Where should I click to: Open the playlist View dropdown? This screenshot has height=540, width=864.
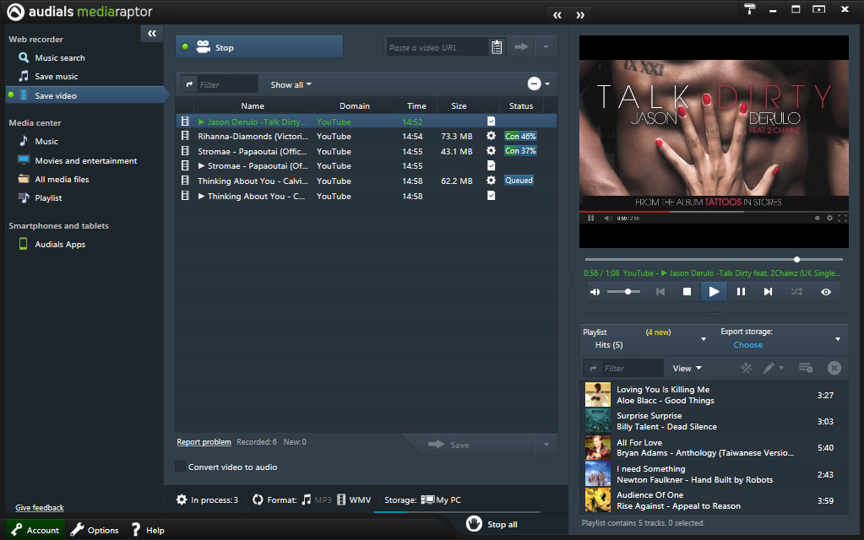pyautogui.click(x=687, y=368)
